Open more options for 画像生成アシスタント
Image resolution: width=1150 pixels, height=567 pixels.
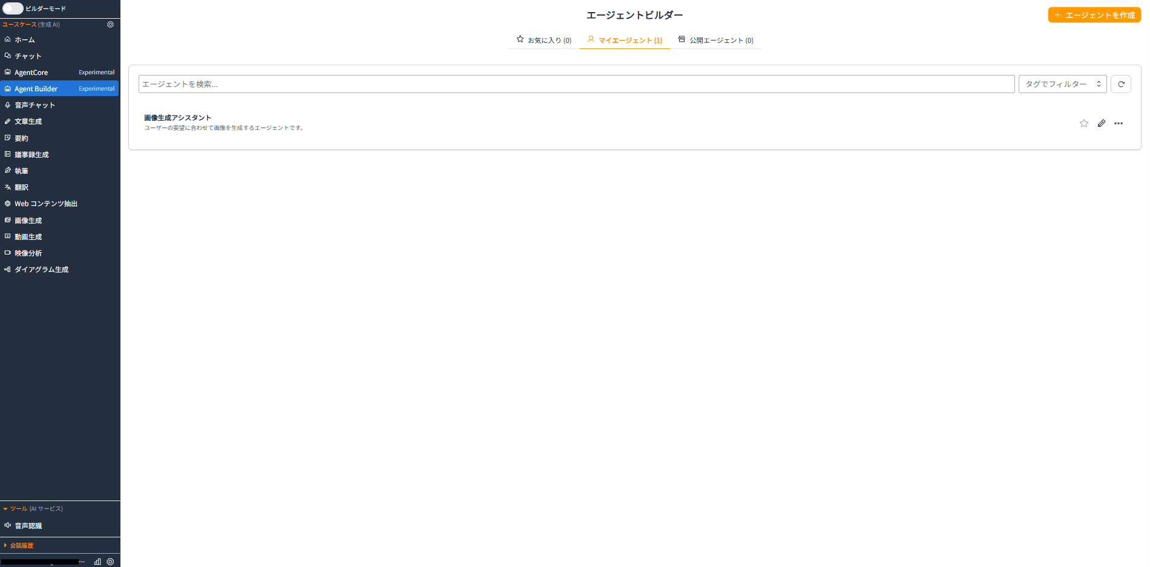(x=1118, y=123)
